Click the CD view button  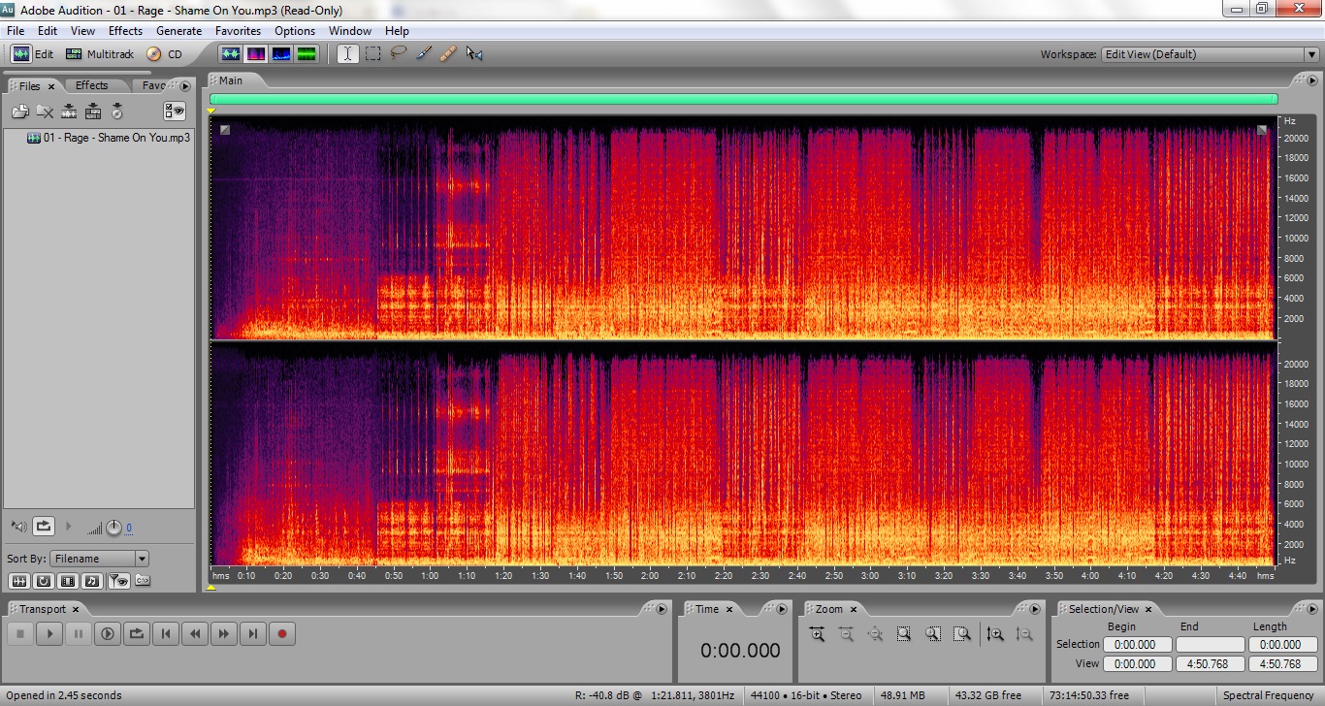point(165,54)
